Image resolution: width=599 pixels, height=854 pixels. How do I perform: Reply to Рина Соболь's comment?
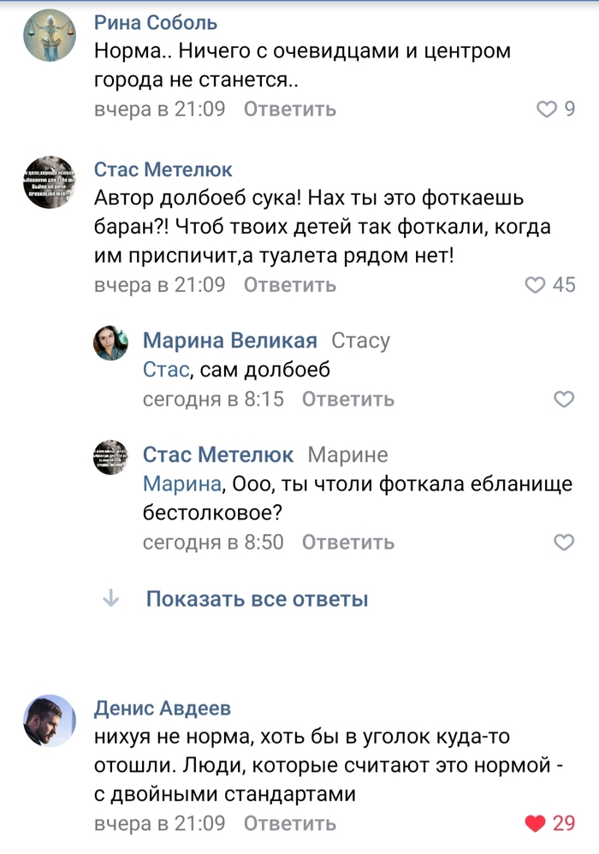[290, 110]
